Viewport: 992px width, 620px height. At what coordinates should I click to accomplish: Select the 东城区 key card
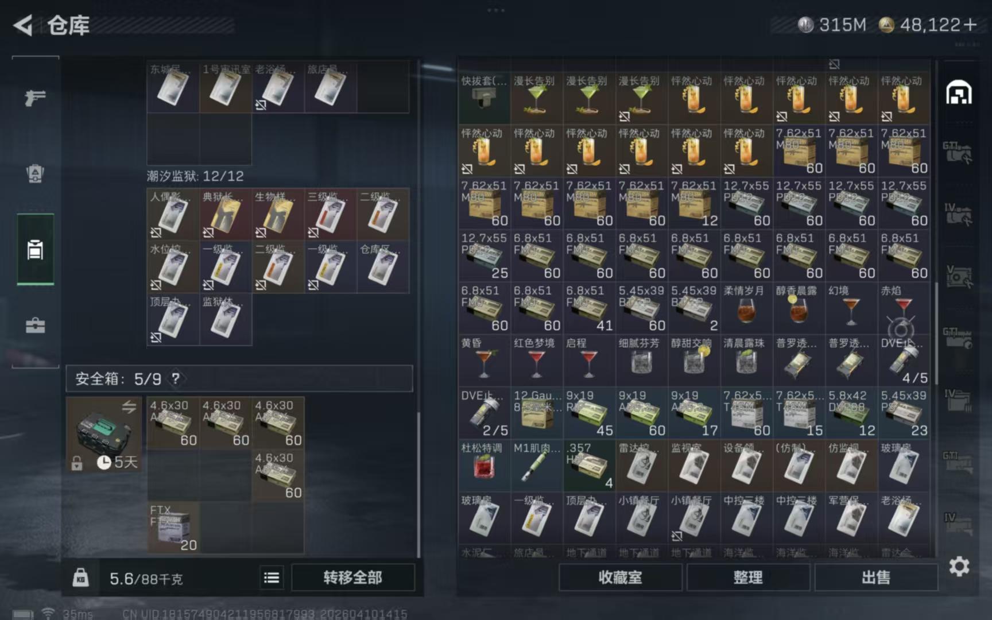[173, 87]
